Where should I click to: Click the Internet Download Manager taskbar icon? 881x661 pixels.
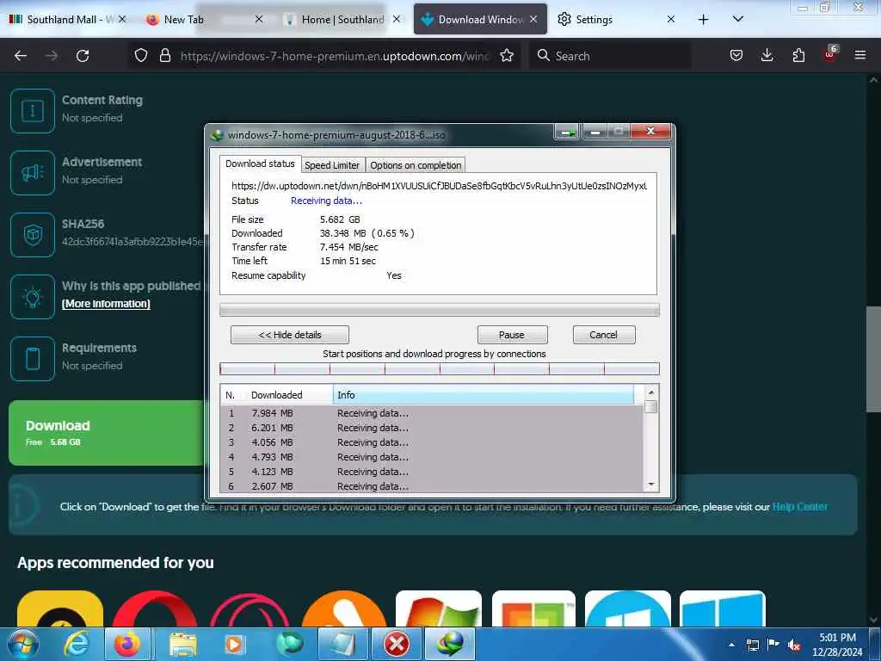pos(450,644)
